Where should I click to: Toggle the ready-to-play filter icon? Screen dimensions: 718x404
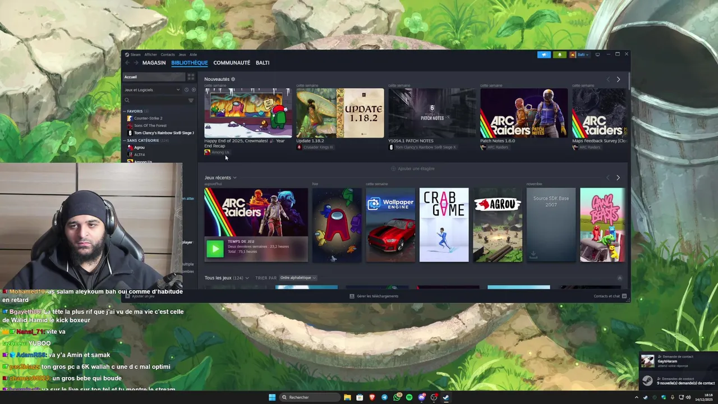click(x=194, y=90)
